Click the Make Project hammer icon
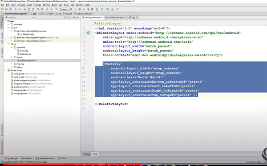The image size is (267, 166). tap(57, 9)
